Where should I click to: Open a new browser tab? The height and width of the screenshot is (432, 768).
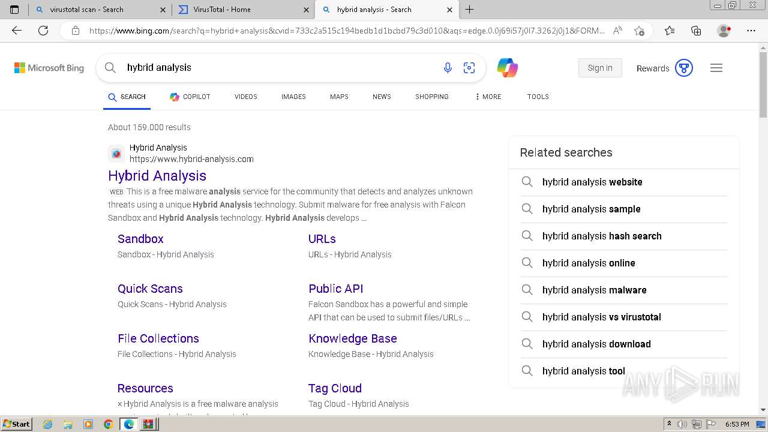(x=470, y=10)
